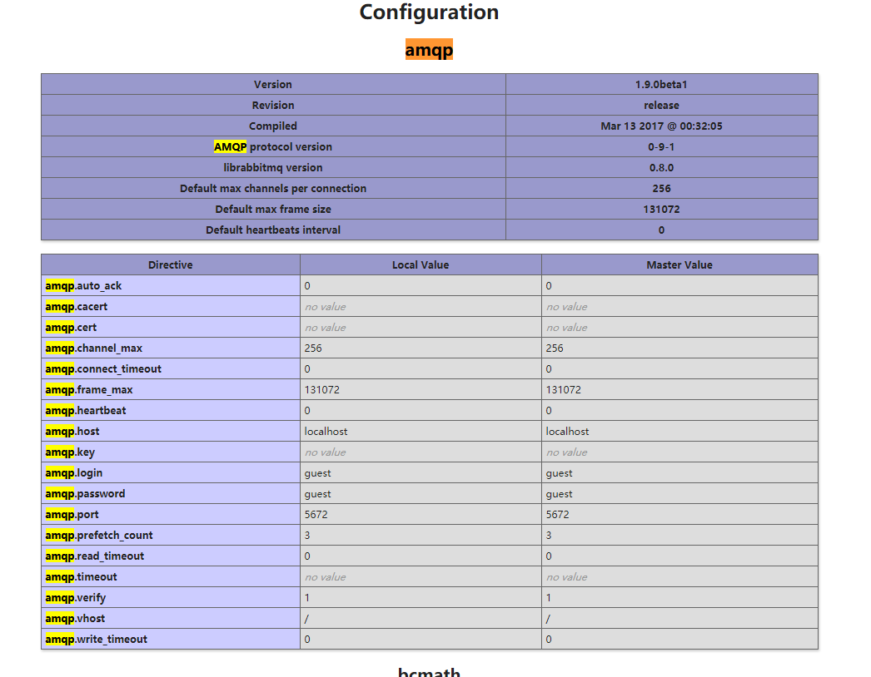Click master 'no value' of amqp.cert
This screenshot has width=871, height=677.
click(566, 328)
